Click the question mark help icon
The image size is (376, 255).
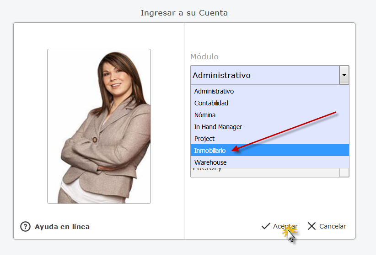26,227
